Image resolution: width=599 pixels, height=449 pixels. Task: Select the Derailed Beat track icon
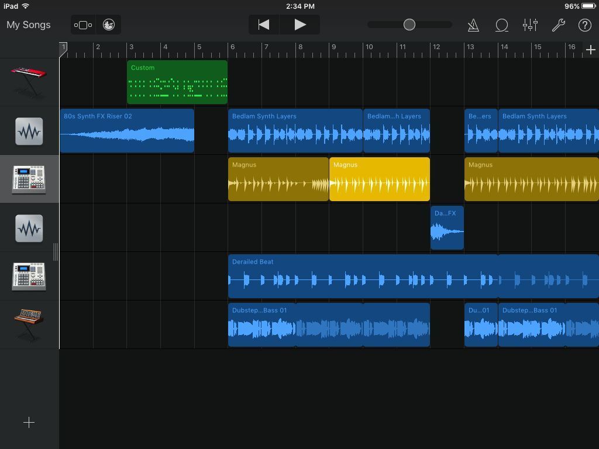pos(29,276)
